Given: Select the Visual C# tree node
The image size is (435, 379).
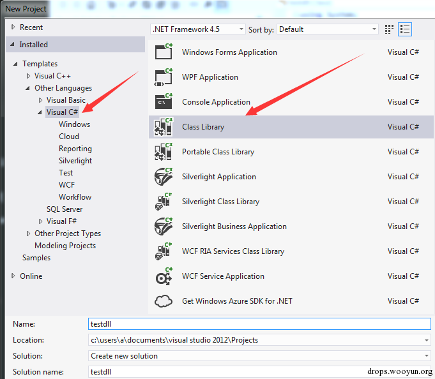Looking at the screenshot, I should 62,112.
